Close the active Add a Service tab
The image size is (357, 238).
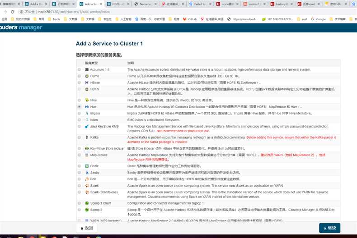(101, 4)
